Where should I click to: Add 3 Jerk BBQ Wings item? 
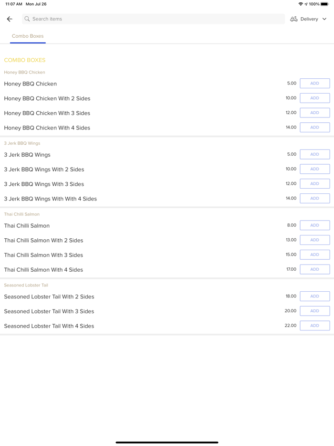click(314, 154)
